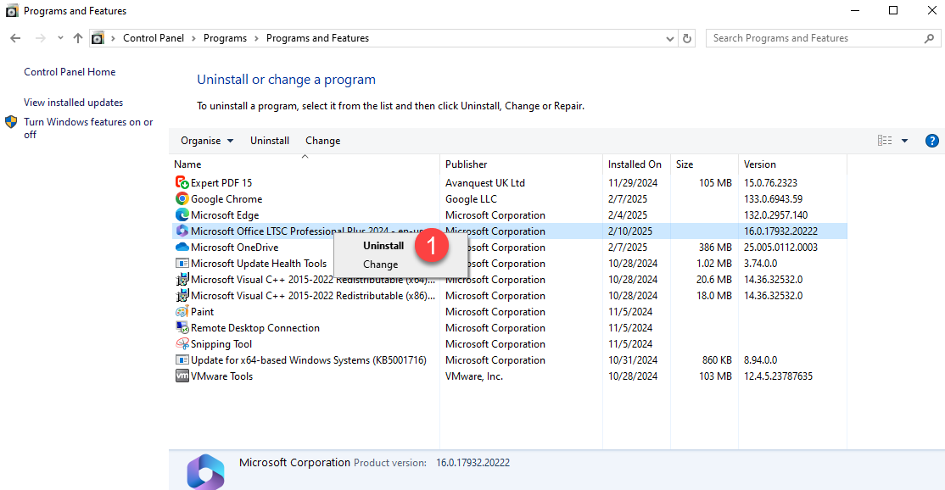This screenshot has height=490, width=945.
Task: Click the Visual C++ Redistributable (x86) icon
Action: pos(182,296)
